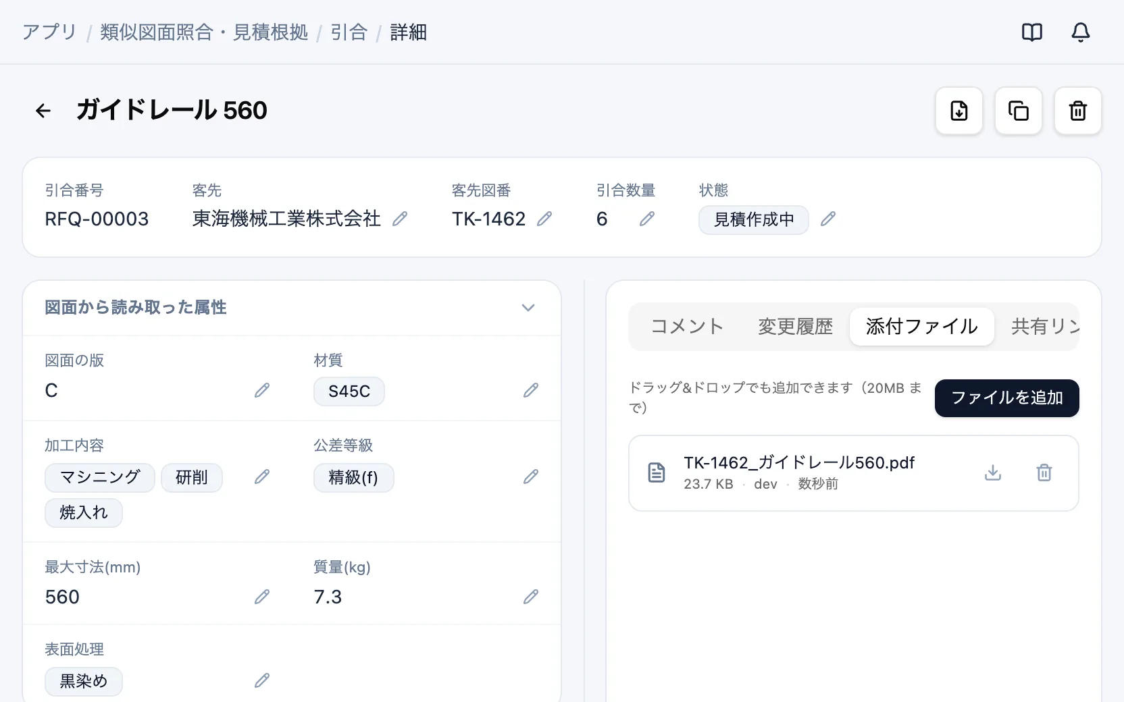Switch to the コメント tab

tap(687, 327)
